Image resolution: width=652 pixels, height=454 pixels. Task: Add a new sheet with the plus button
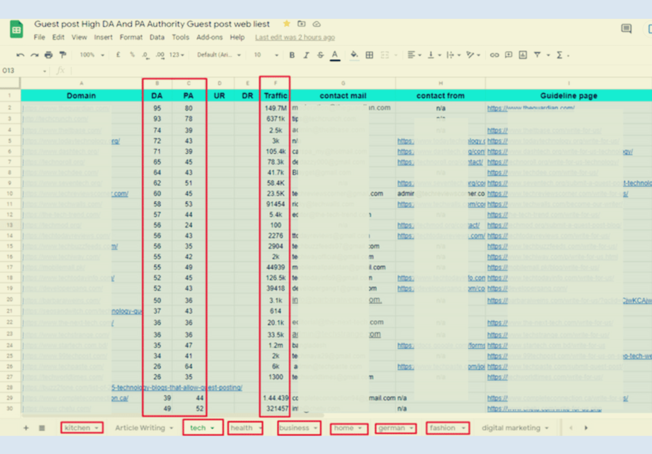25,427
